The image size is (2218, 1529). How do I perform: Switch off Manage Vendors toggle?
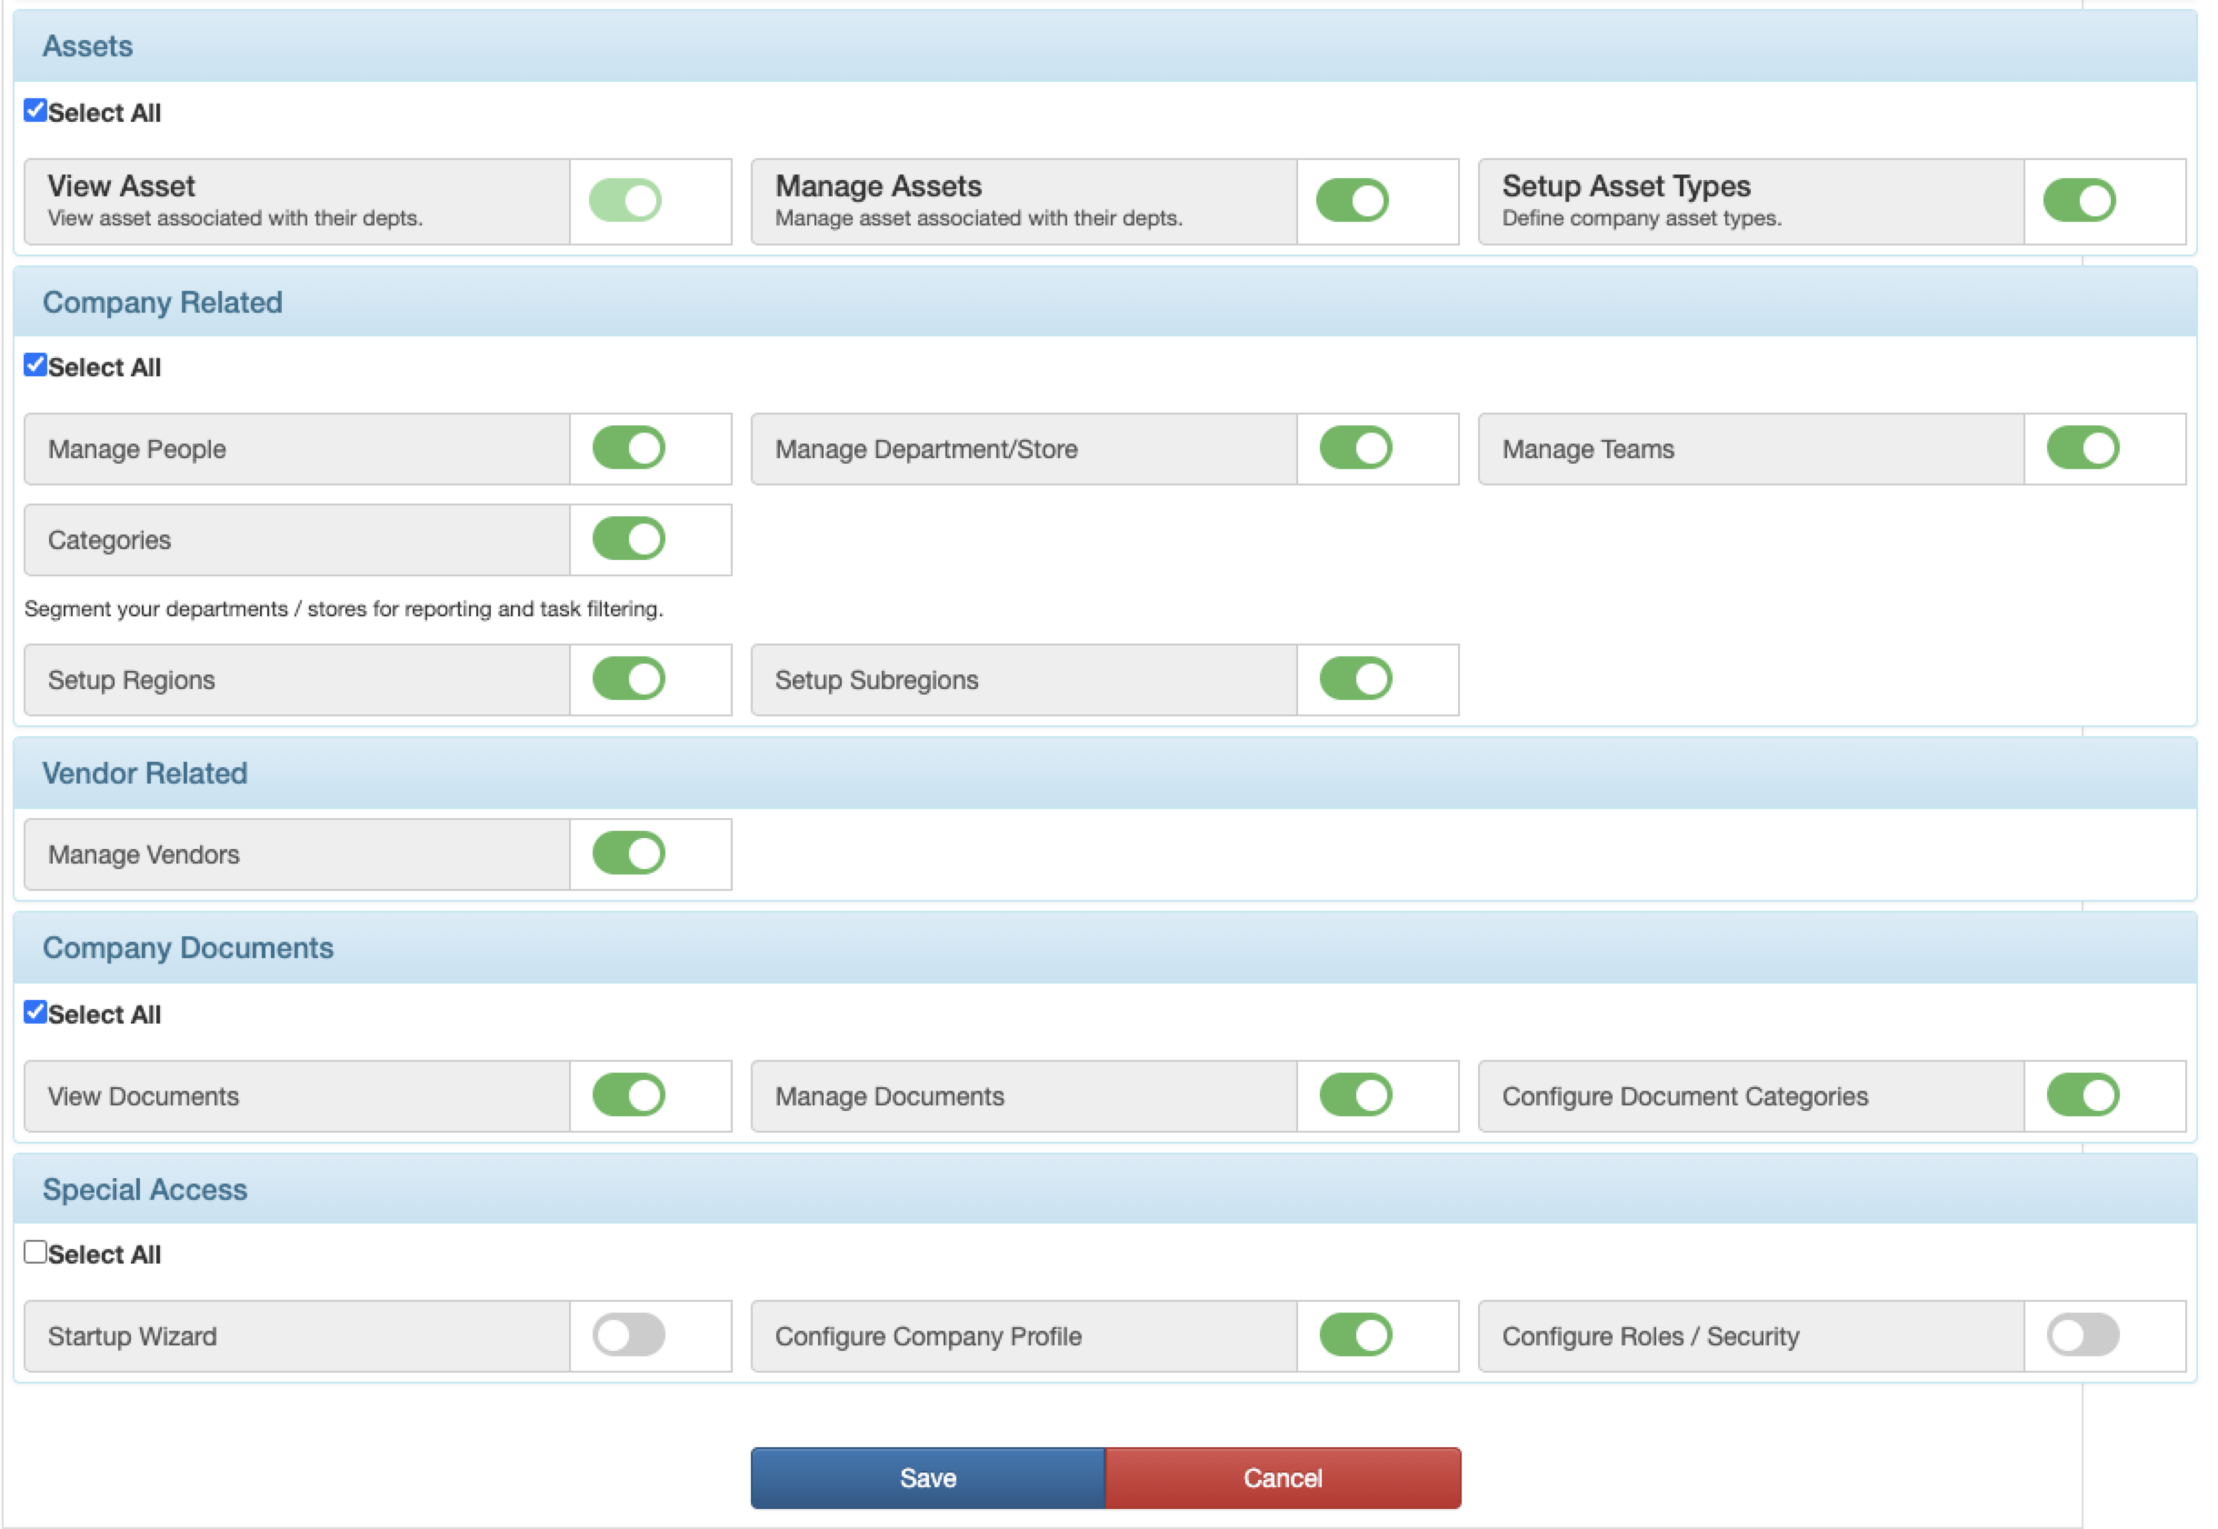tap(628, 853)
